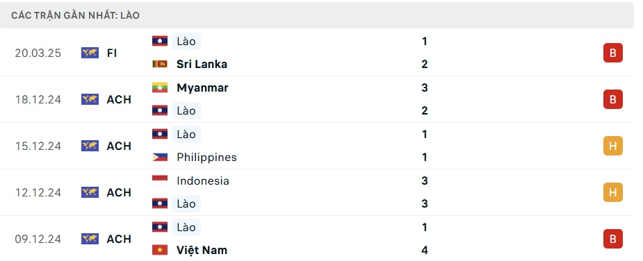Open the Myanmar team link
The image size is (643, 261).
coord(202,87)
